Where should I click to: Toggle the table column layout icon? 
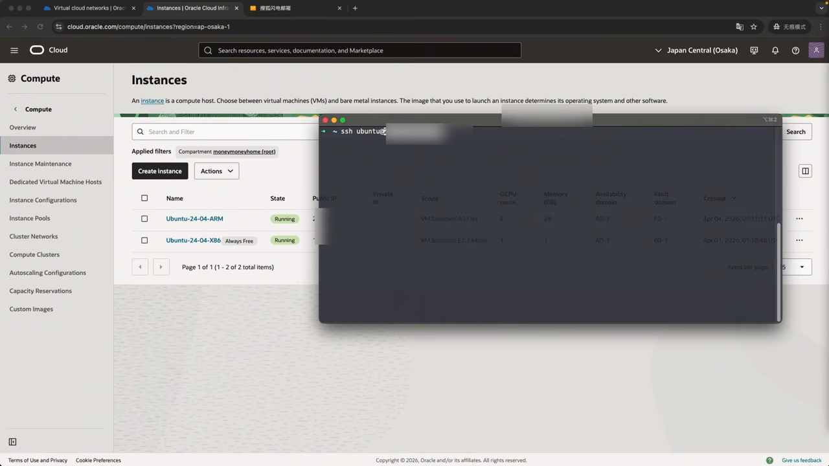(805, 171)
